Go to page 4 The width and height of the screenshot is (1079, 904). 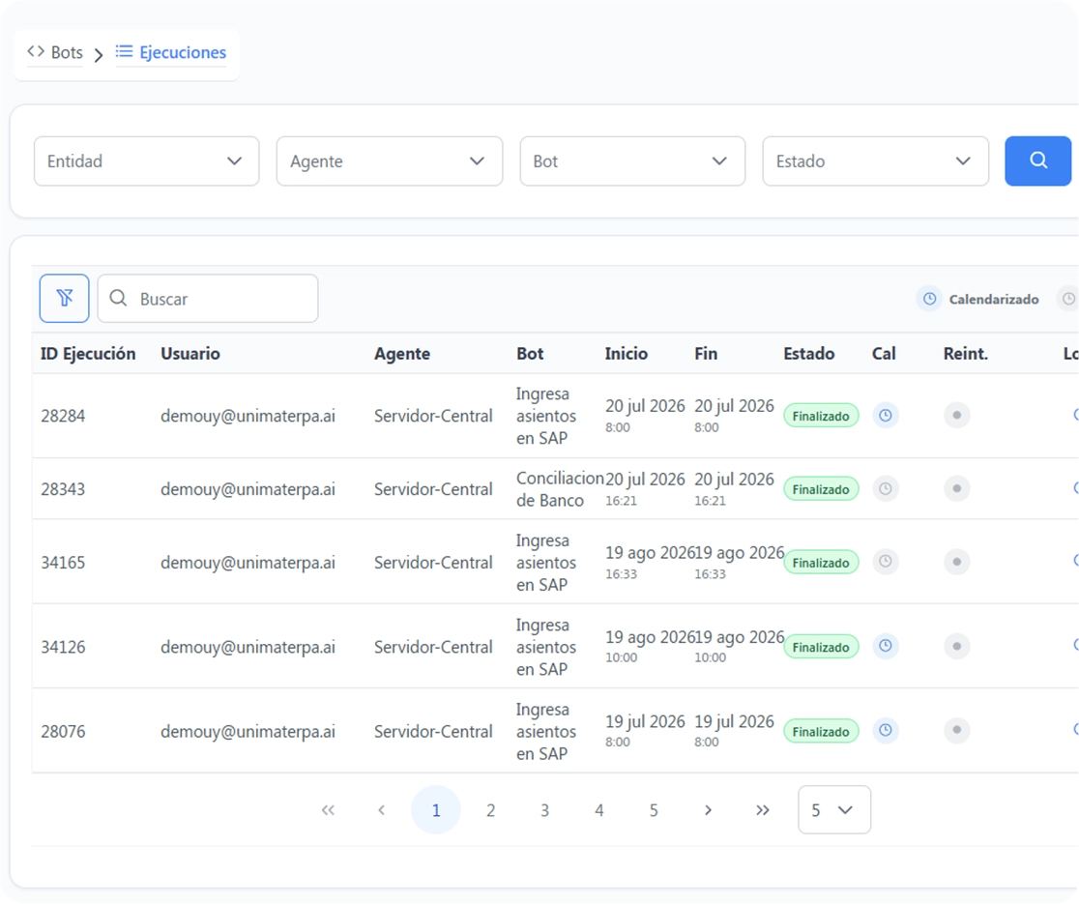pos(598,810)
